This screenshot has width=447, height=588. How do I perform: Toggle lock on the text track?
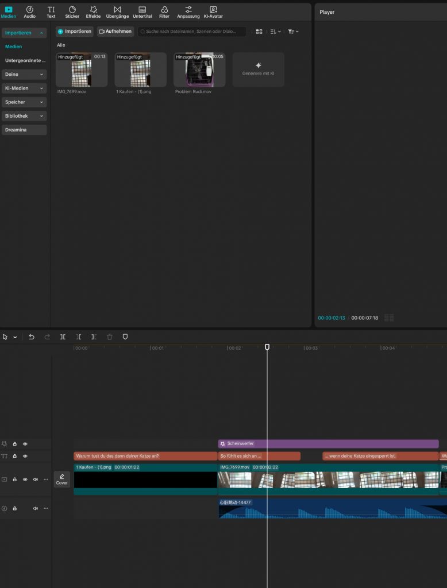click(x=15, y=456)
